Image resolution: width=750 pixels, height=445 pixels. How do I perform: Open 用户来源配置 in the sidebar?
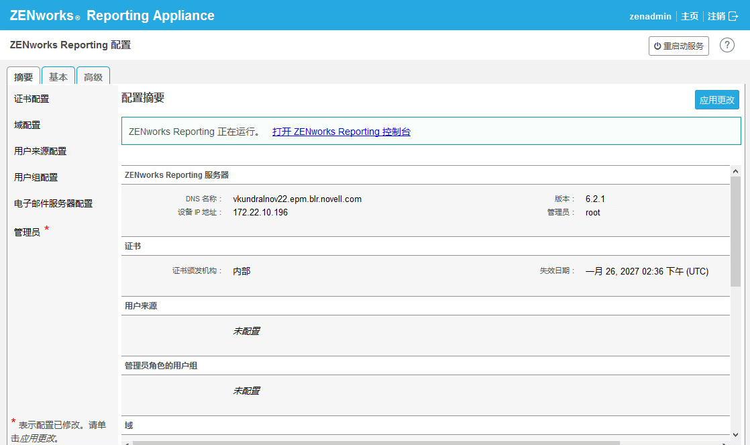click(40, 151)
